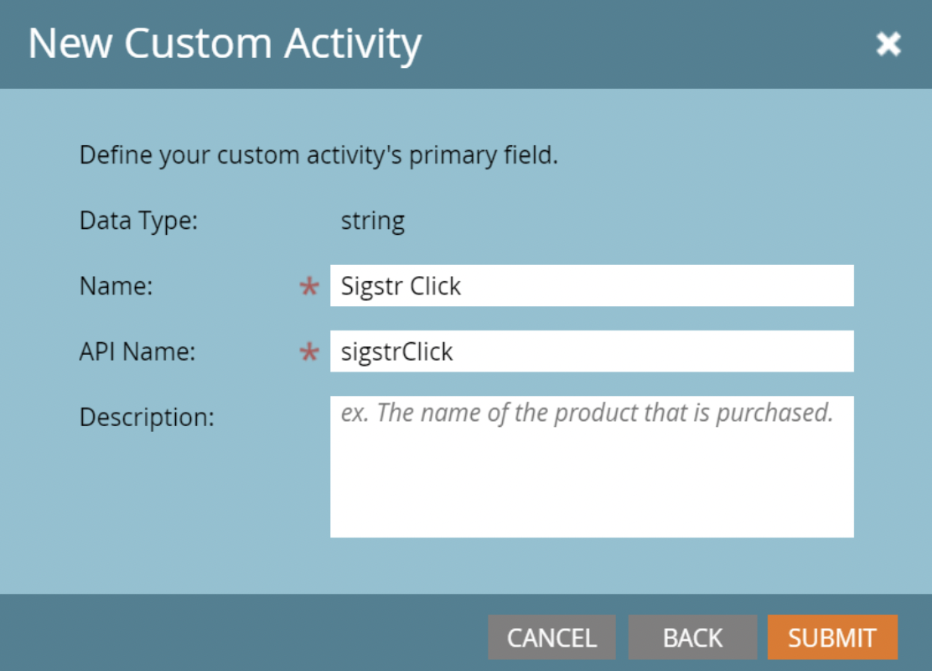Click inside the Description text area
932x671 pixels.
[592, 466]
